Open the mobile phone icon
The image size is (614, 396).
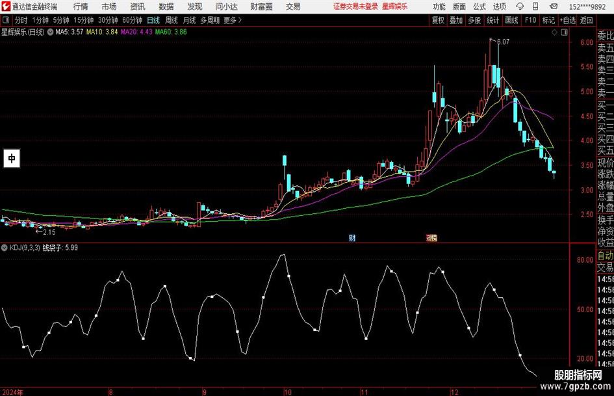pyautogui.click(x=535, y=7)
